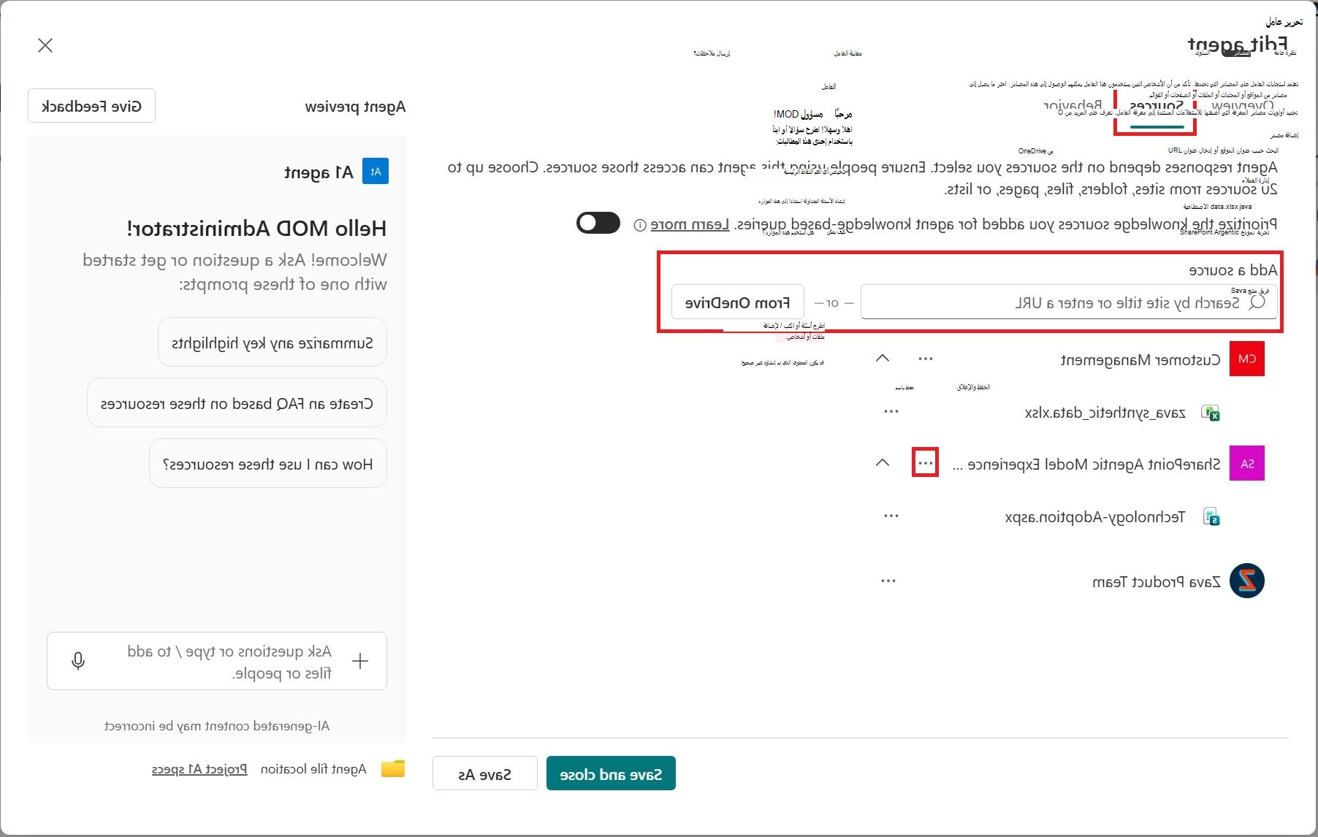Select Create an FAQ based on these resources
Image resolution: width=1318 pixels, height=837 pixels.
click(x=237, y=403)
